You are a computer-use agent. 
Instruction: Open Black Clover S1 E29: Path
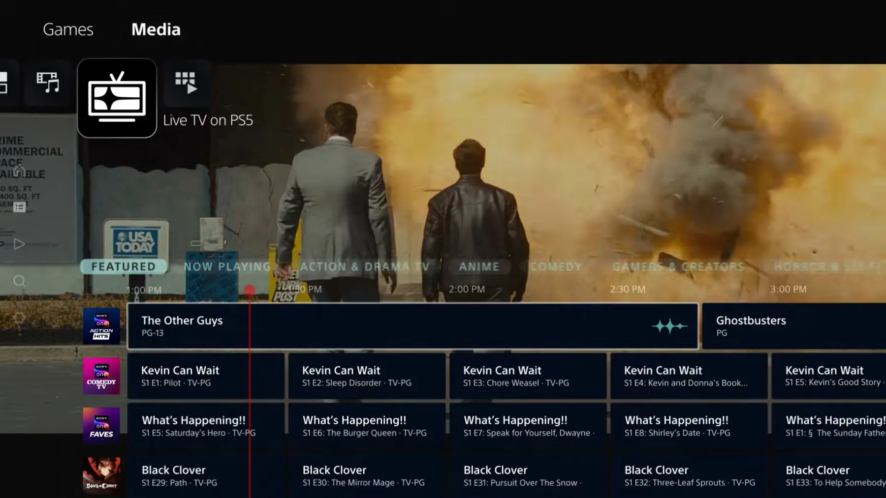[206, 475]
